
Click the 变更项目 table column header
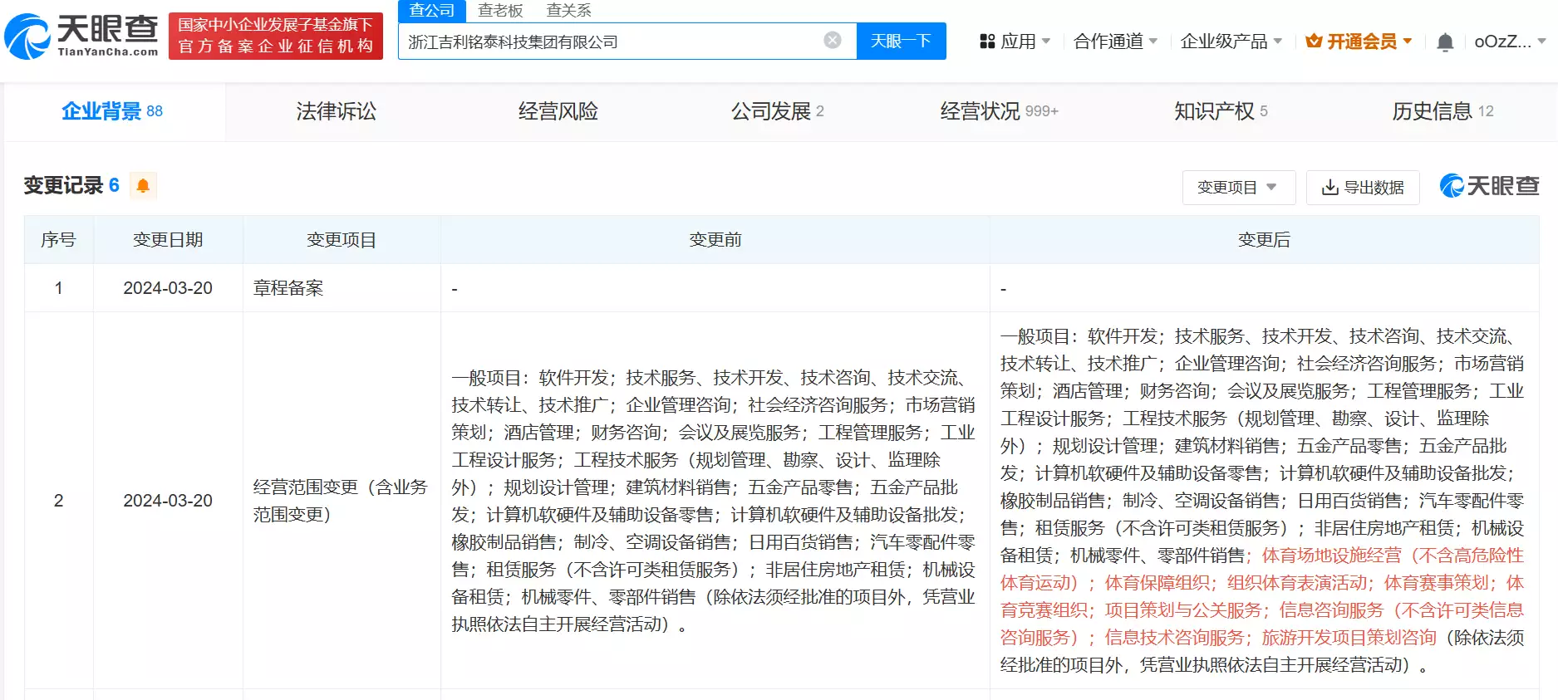point(342,240)
